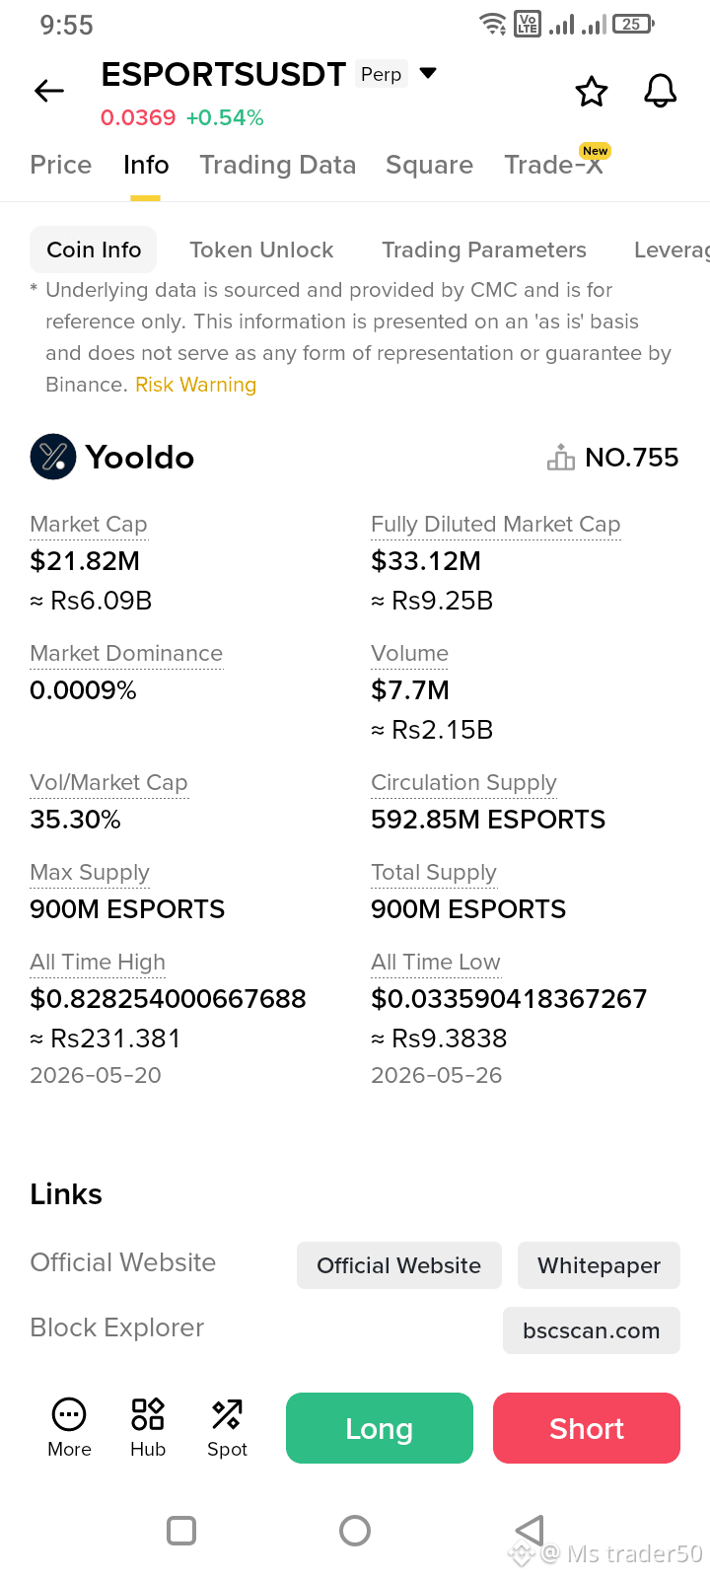Open the Trading Data tab

(278, 165)
